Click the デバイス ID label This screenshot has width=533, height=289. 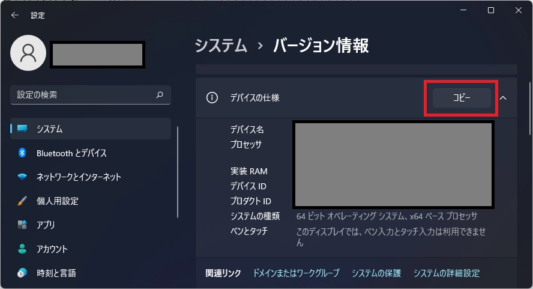(248, 186)
